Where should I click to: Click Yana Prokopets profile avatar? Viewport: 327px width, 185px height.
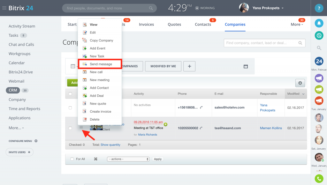(244, 8)
